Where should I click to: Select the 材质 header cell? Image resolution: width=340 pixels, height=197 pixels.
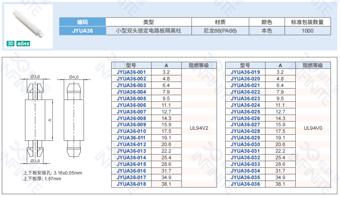click(220, 22)
